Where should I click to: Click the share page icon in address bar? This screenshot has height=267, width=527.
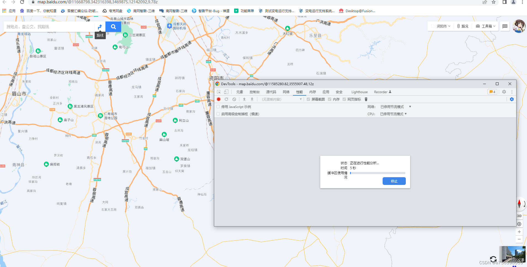[x=485, y=2]
